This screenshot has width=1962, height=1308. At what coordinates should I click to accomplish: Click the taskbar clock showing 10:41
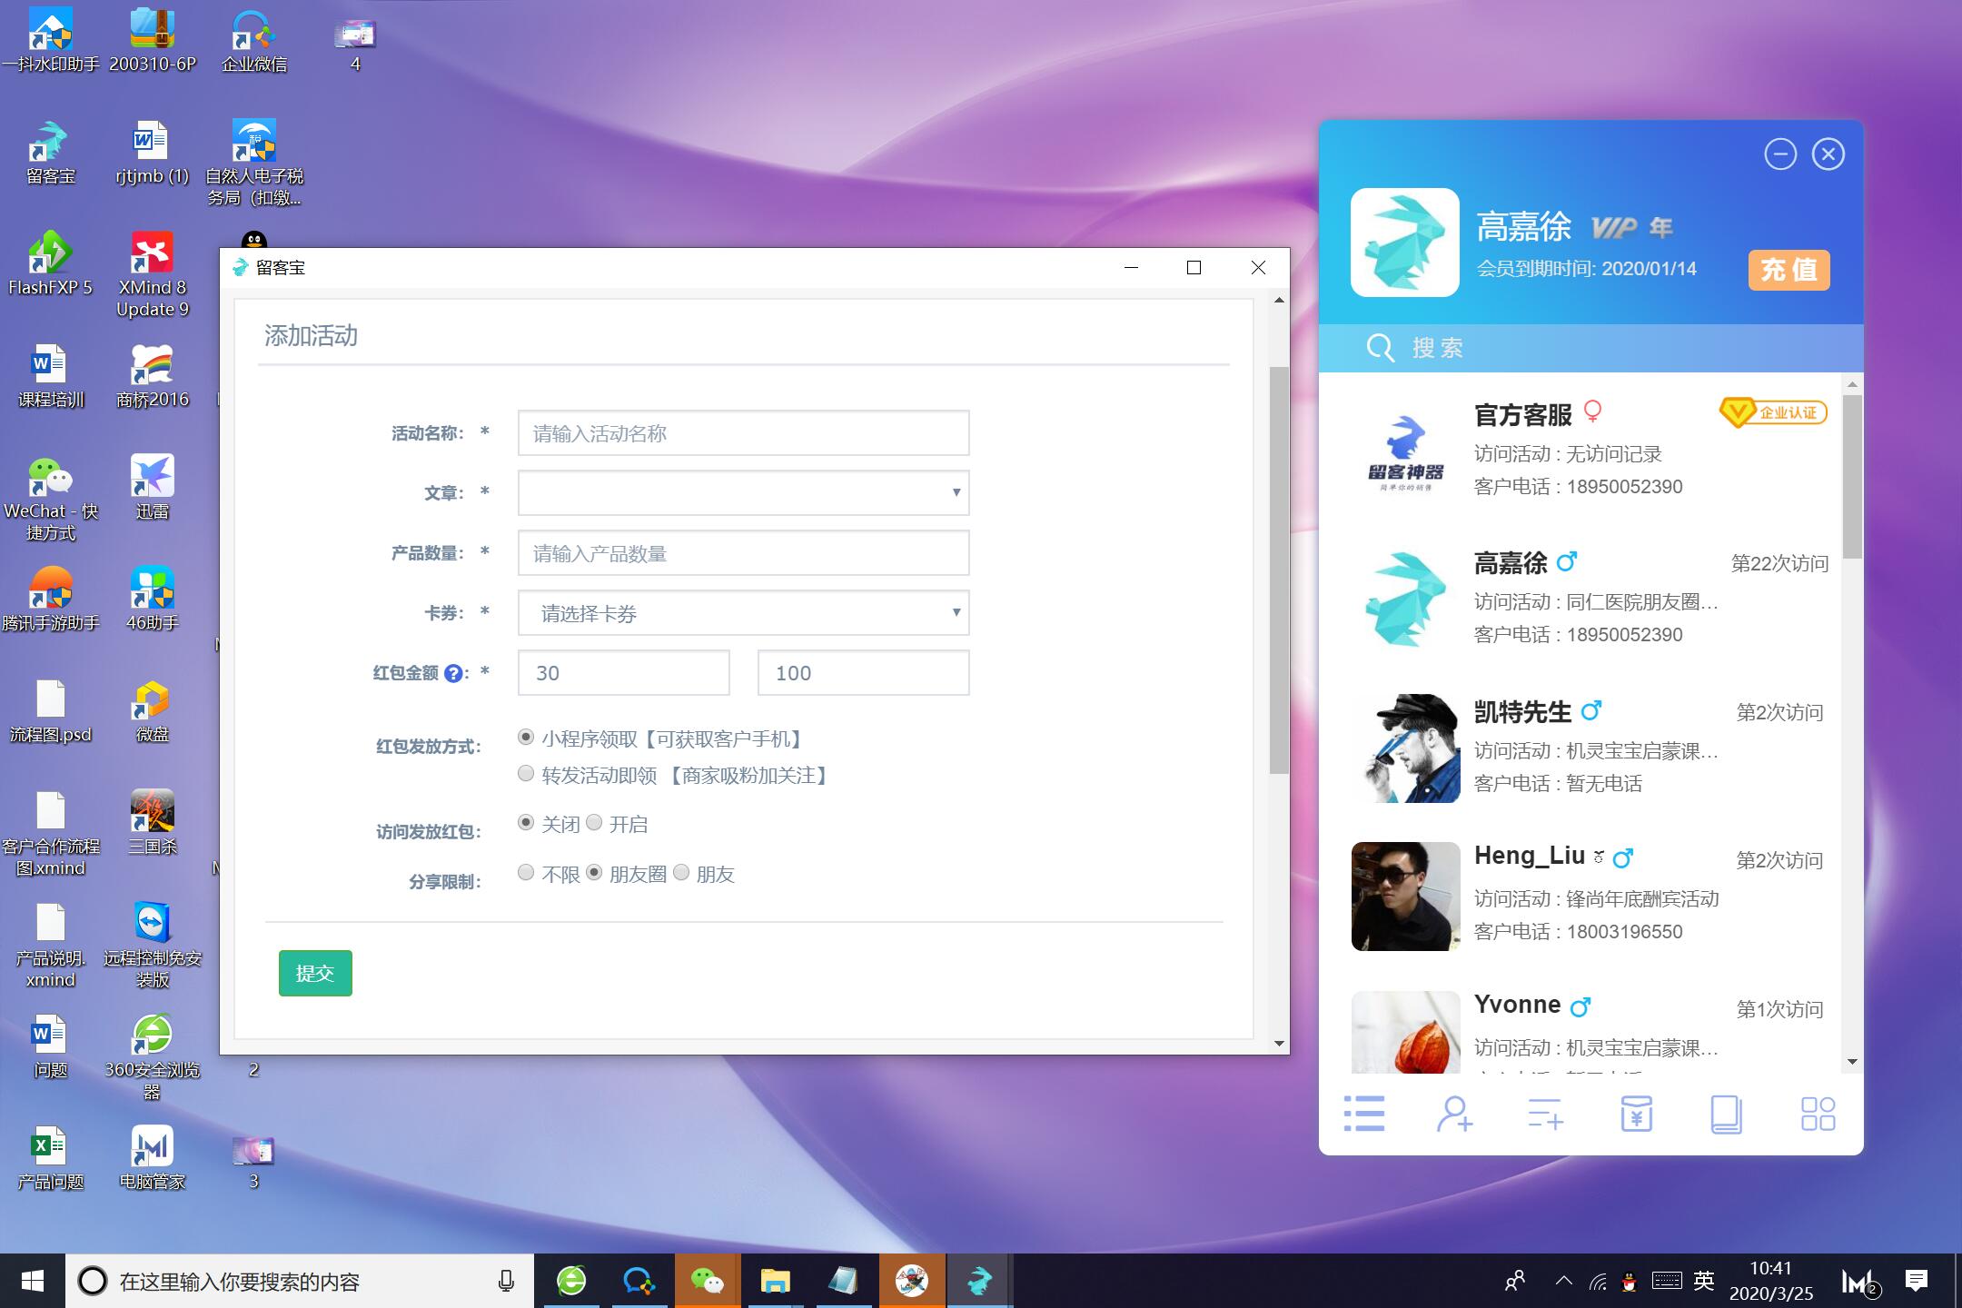(x=1770, y=1281)
